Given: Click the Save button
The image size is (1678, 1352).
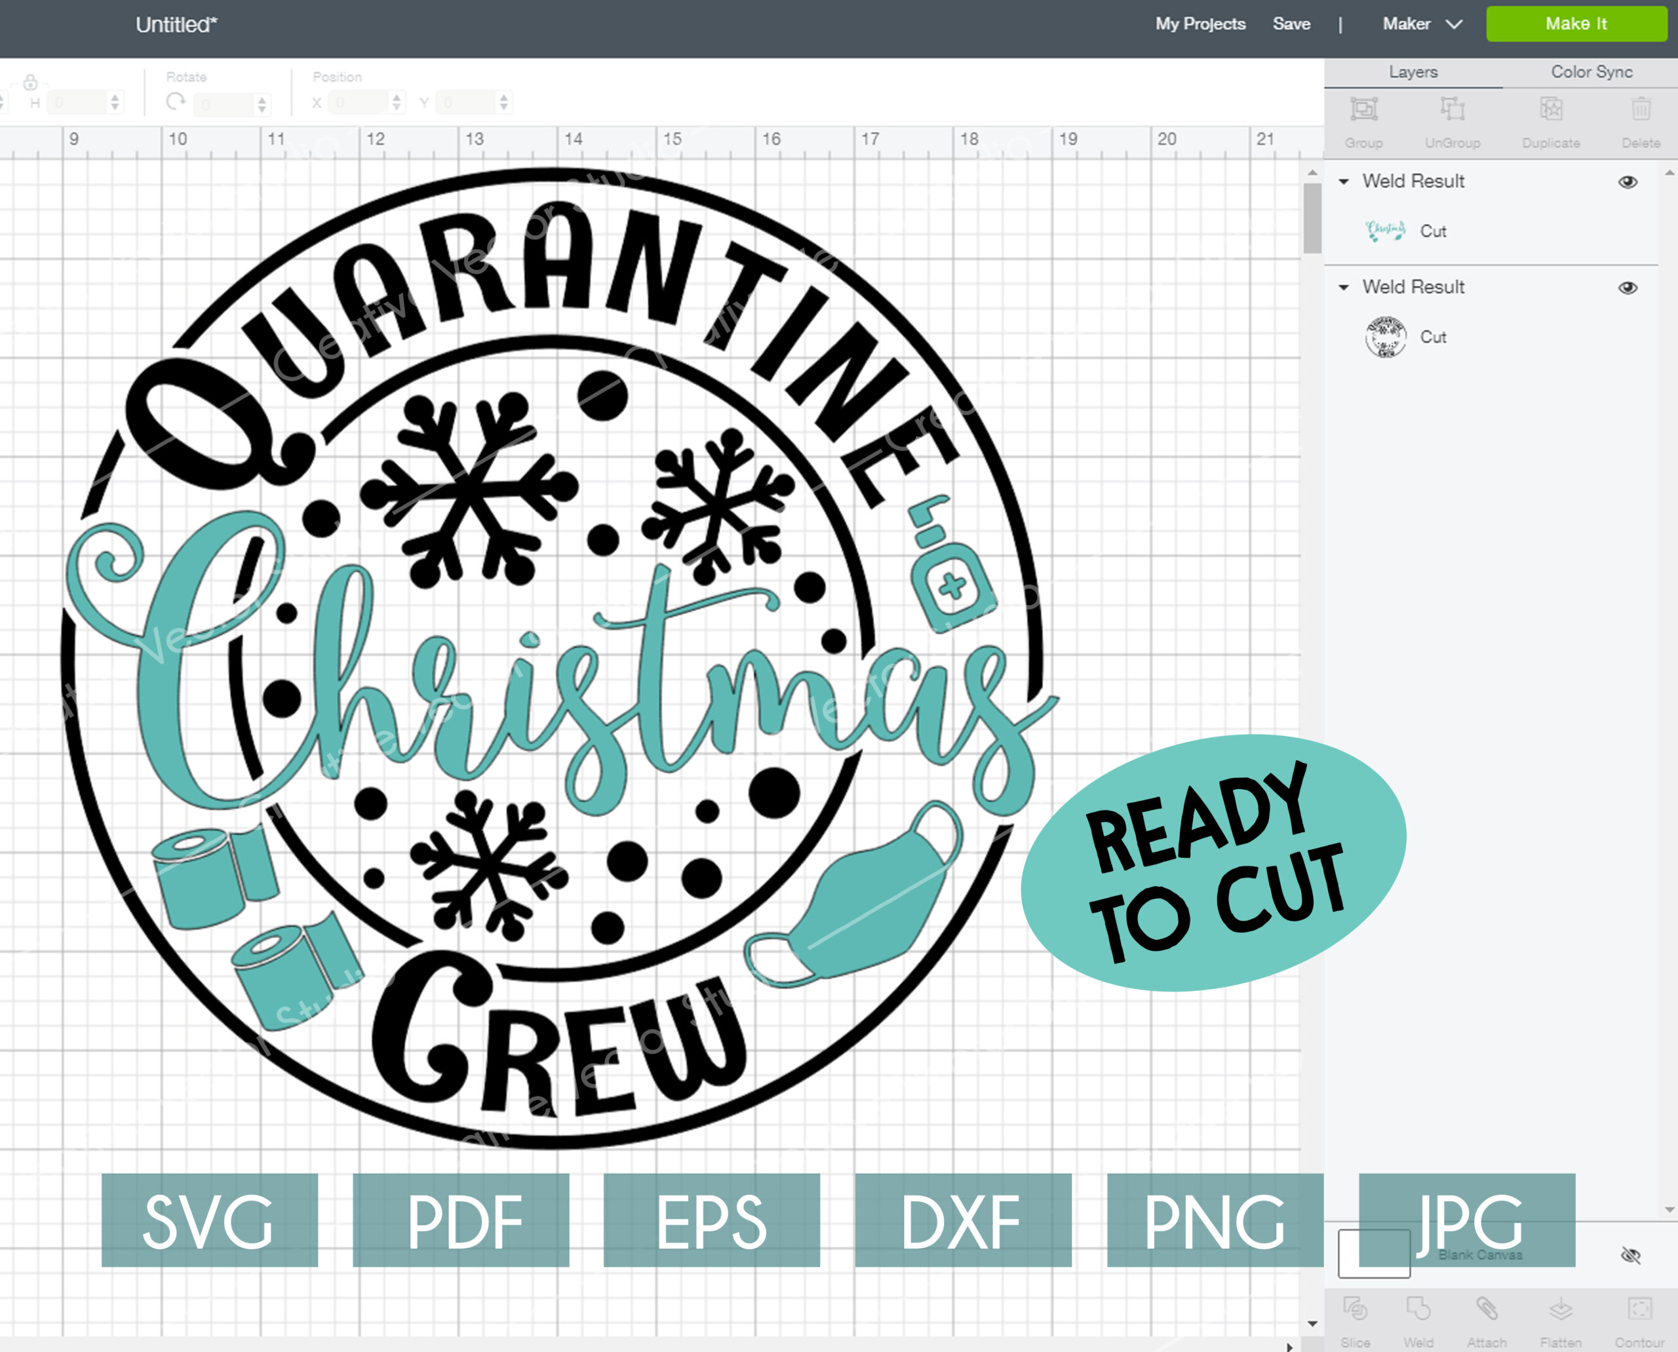Looking at the screenshot, I should point(1291,24).
